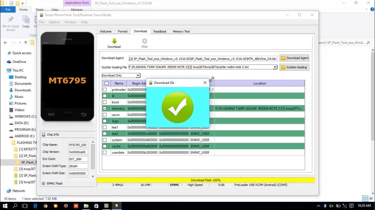The width and height of the screenshot is (375, 210).
Task: Click the Download Flash 100% progress bar
Action: point(206,180)
